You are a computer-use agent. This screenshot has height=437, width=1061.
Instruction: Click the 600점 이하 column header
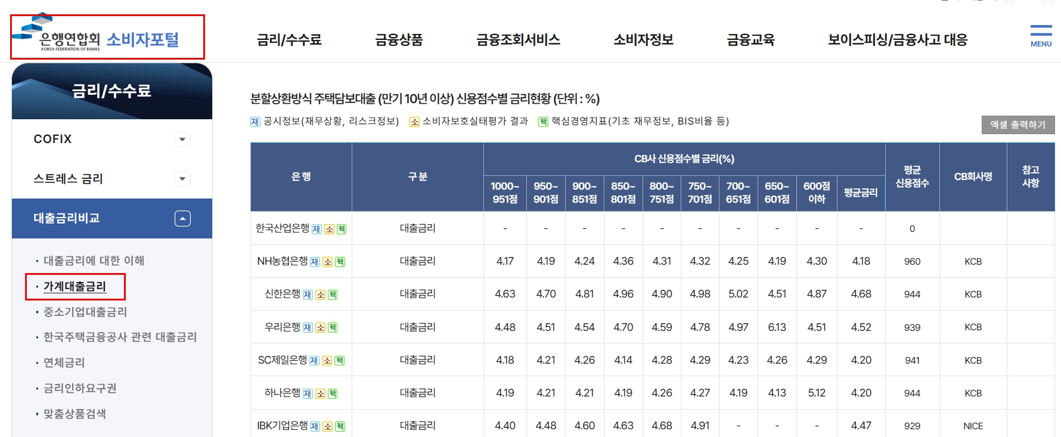817,193
